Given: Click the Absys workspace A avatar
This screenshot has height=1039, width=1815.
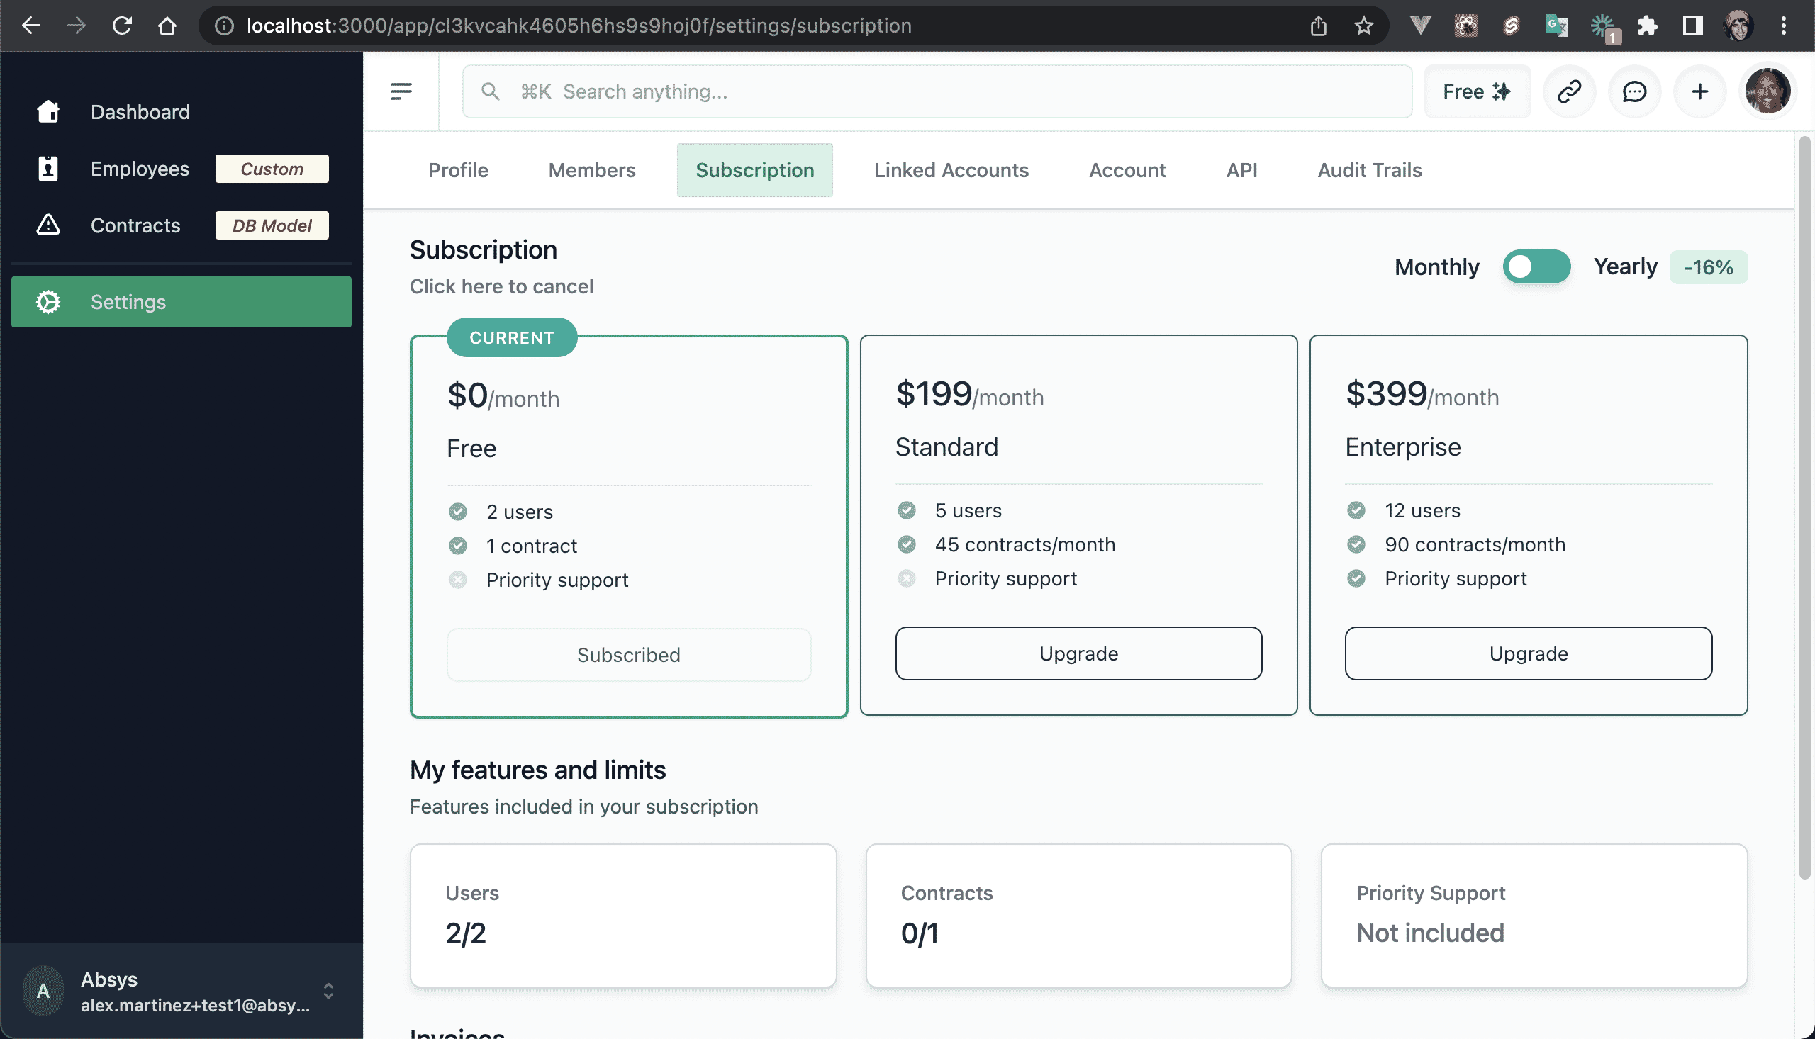Looking at the screenshot, I should point(43,991).
